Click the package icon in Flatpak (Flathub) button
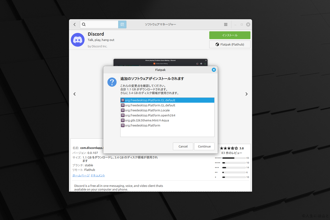This screenshot has height=220, width=330. pyautogui.click(x=217, y=44)
